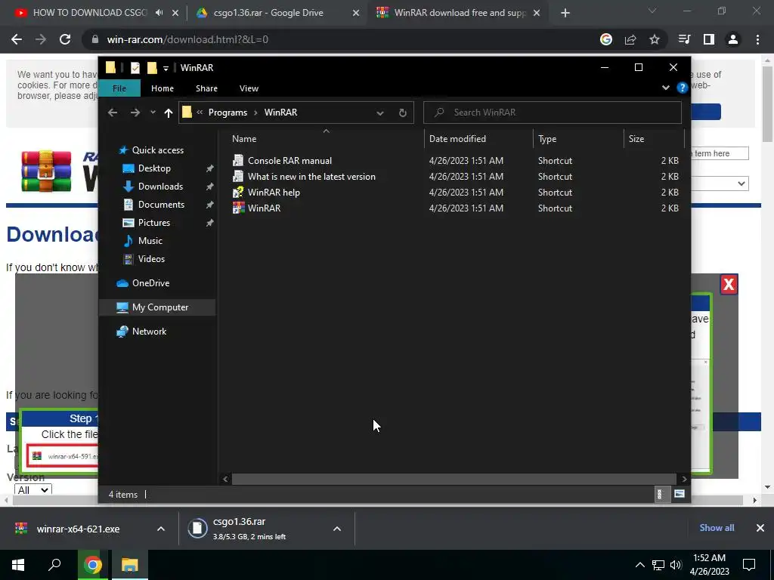This screenshot has height=580, width=774.
Task: Open File Explorer help question mark
Action: pyautogui.click(x=683, y=88)
